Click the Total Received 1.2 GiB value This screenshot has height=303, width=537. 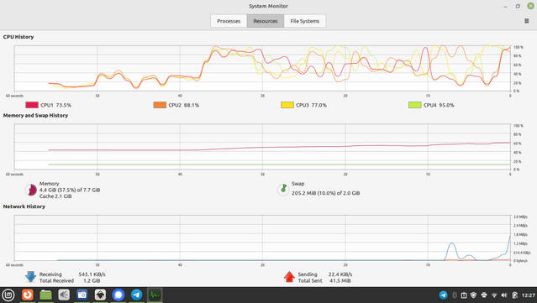coord(92,281)
